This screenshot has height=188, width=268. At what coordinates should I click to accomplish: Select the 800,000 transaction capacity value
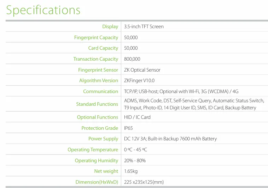point(132,59)
